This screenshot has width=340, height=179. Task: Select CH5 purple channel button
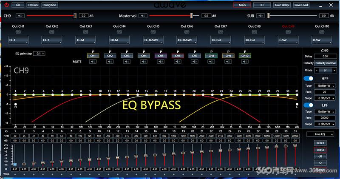pyautogui.click(x=161, y=56)
